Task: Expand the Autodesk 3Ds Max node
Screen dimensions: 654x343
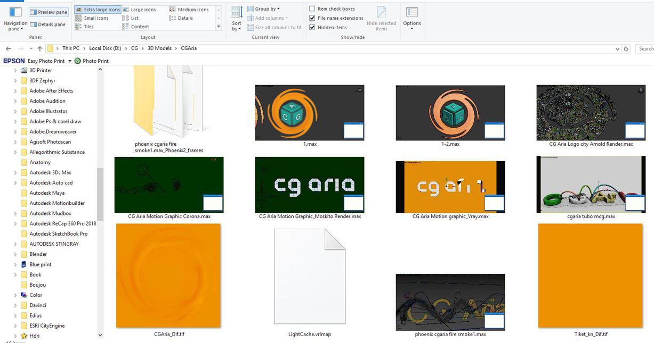Action: click(15, 173)
